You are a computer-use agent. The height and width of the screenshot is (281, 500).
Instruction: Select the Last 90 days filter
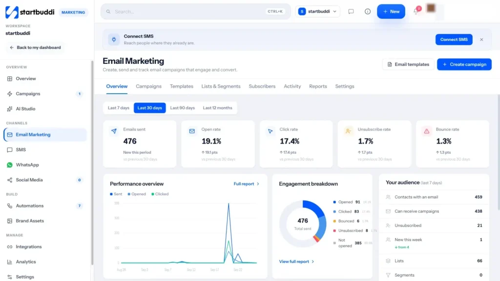(x=183, y=108)
